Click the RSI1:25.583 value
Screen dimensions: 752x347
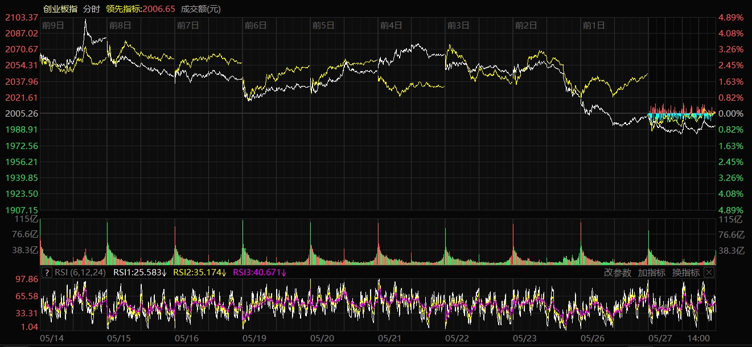[x=140, y=272]
